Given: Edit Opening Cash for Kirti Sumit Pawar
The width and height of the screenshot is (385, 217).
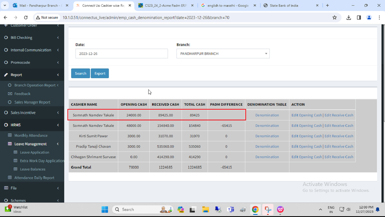Looking at the screenshot, I should click(x=307, y=136).
